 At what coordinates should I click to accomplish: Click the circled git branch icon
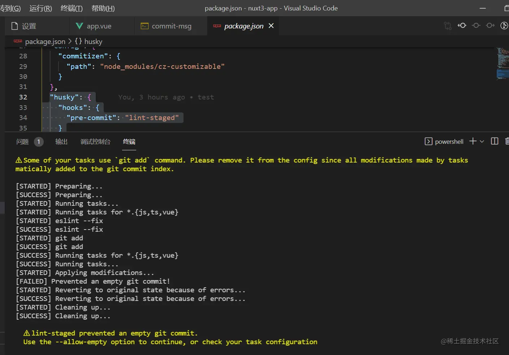point(504,26)
